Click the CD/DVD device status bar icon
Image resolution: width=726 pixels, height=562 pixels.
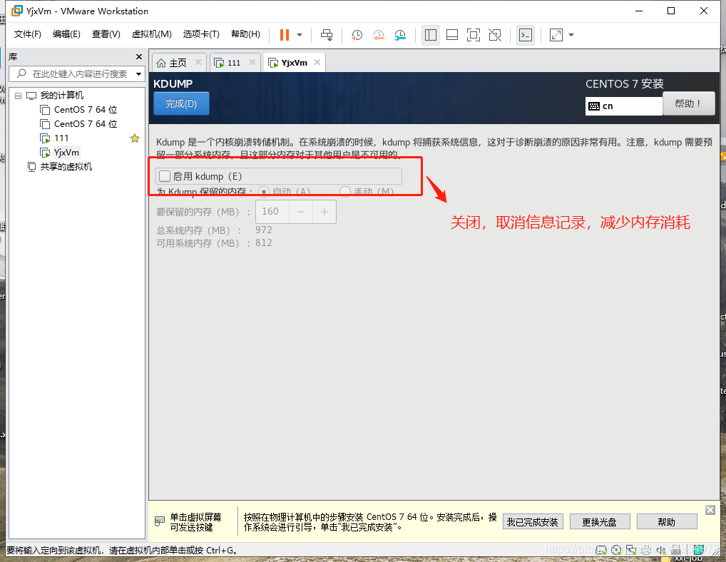(x=616, y=550)
